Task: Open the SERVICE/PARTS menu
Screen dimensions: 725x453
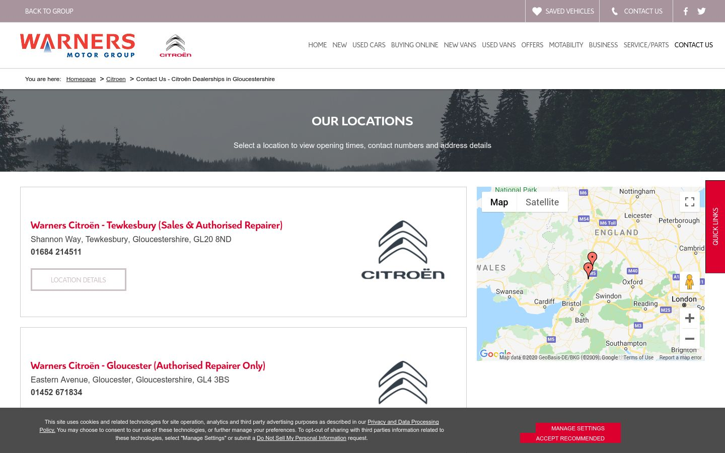Action: coord(646,45)
